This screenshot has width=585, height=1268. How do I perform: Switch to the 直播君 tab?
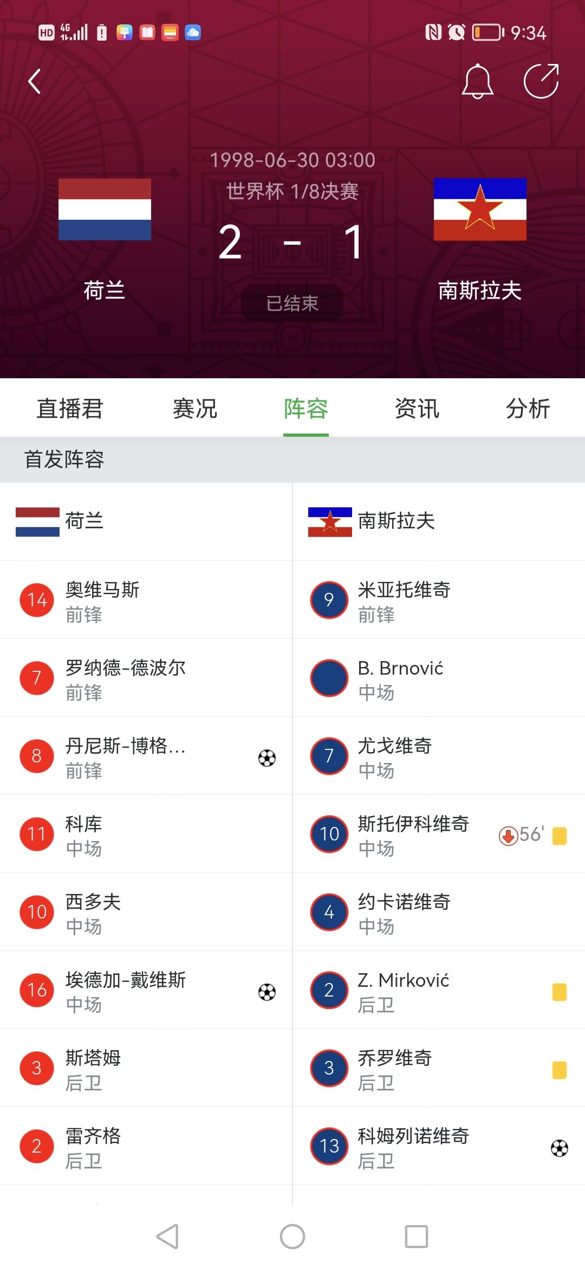[x=70, y=409]
